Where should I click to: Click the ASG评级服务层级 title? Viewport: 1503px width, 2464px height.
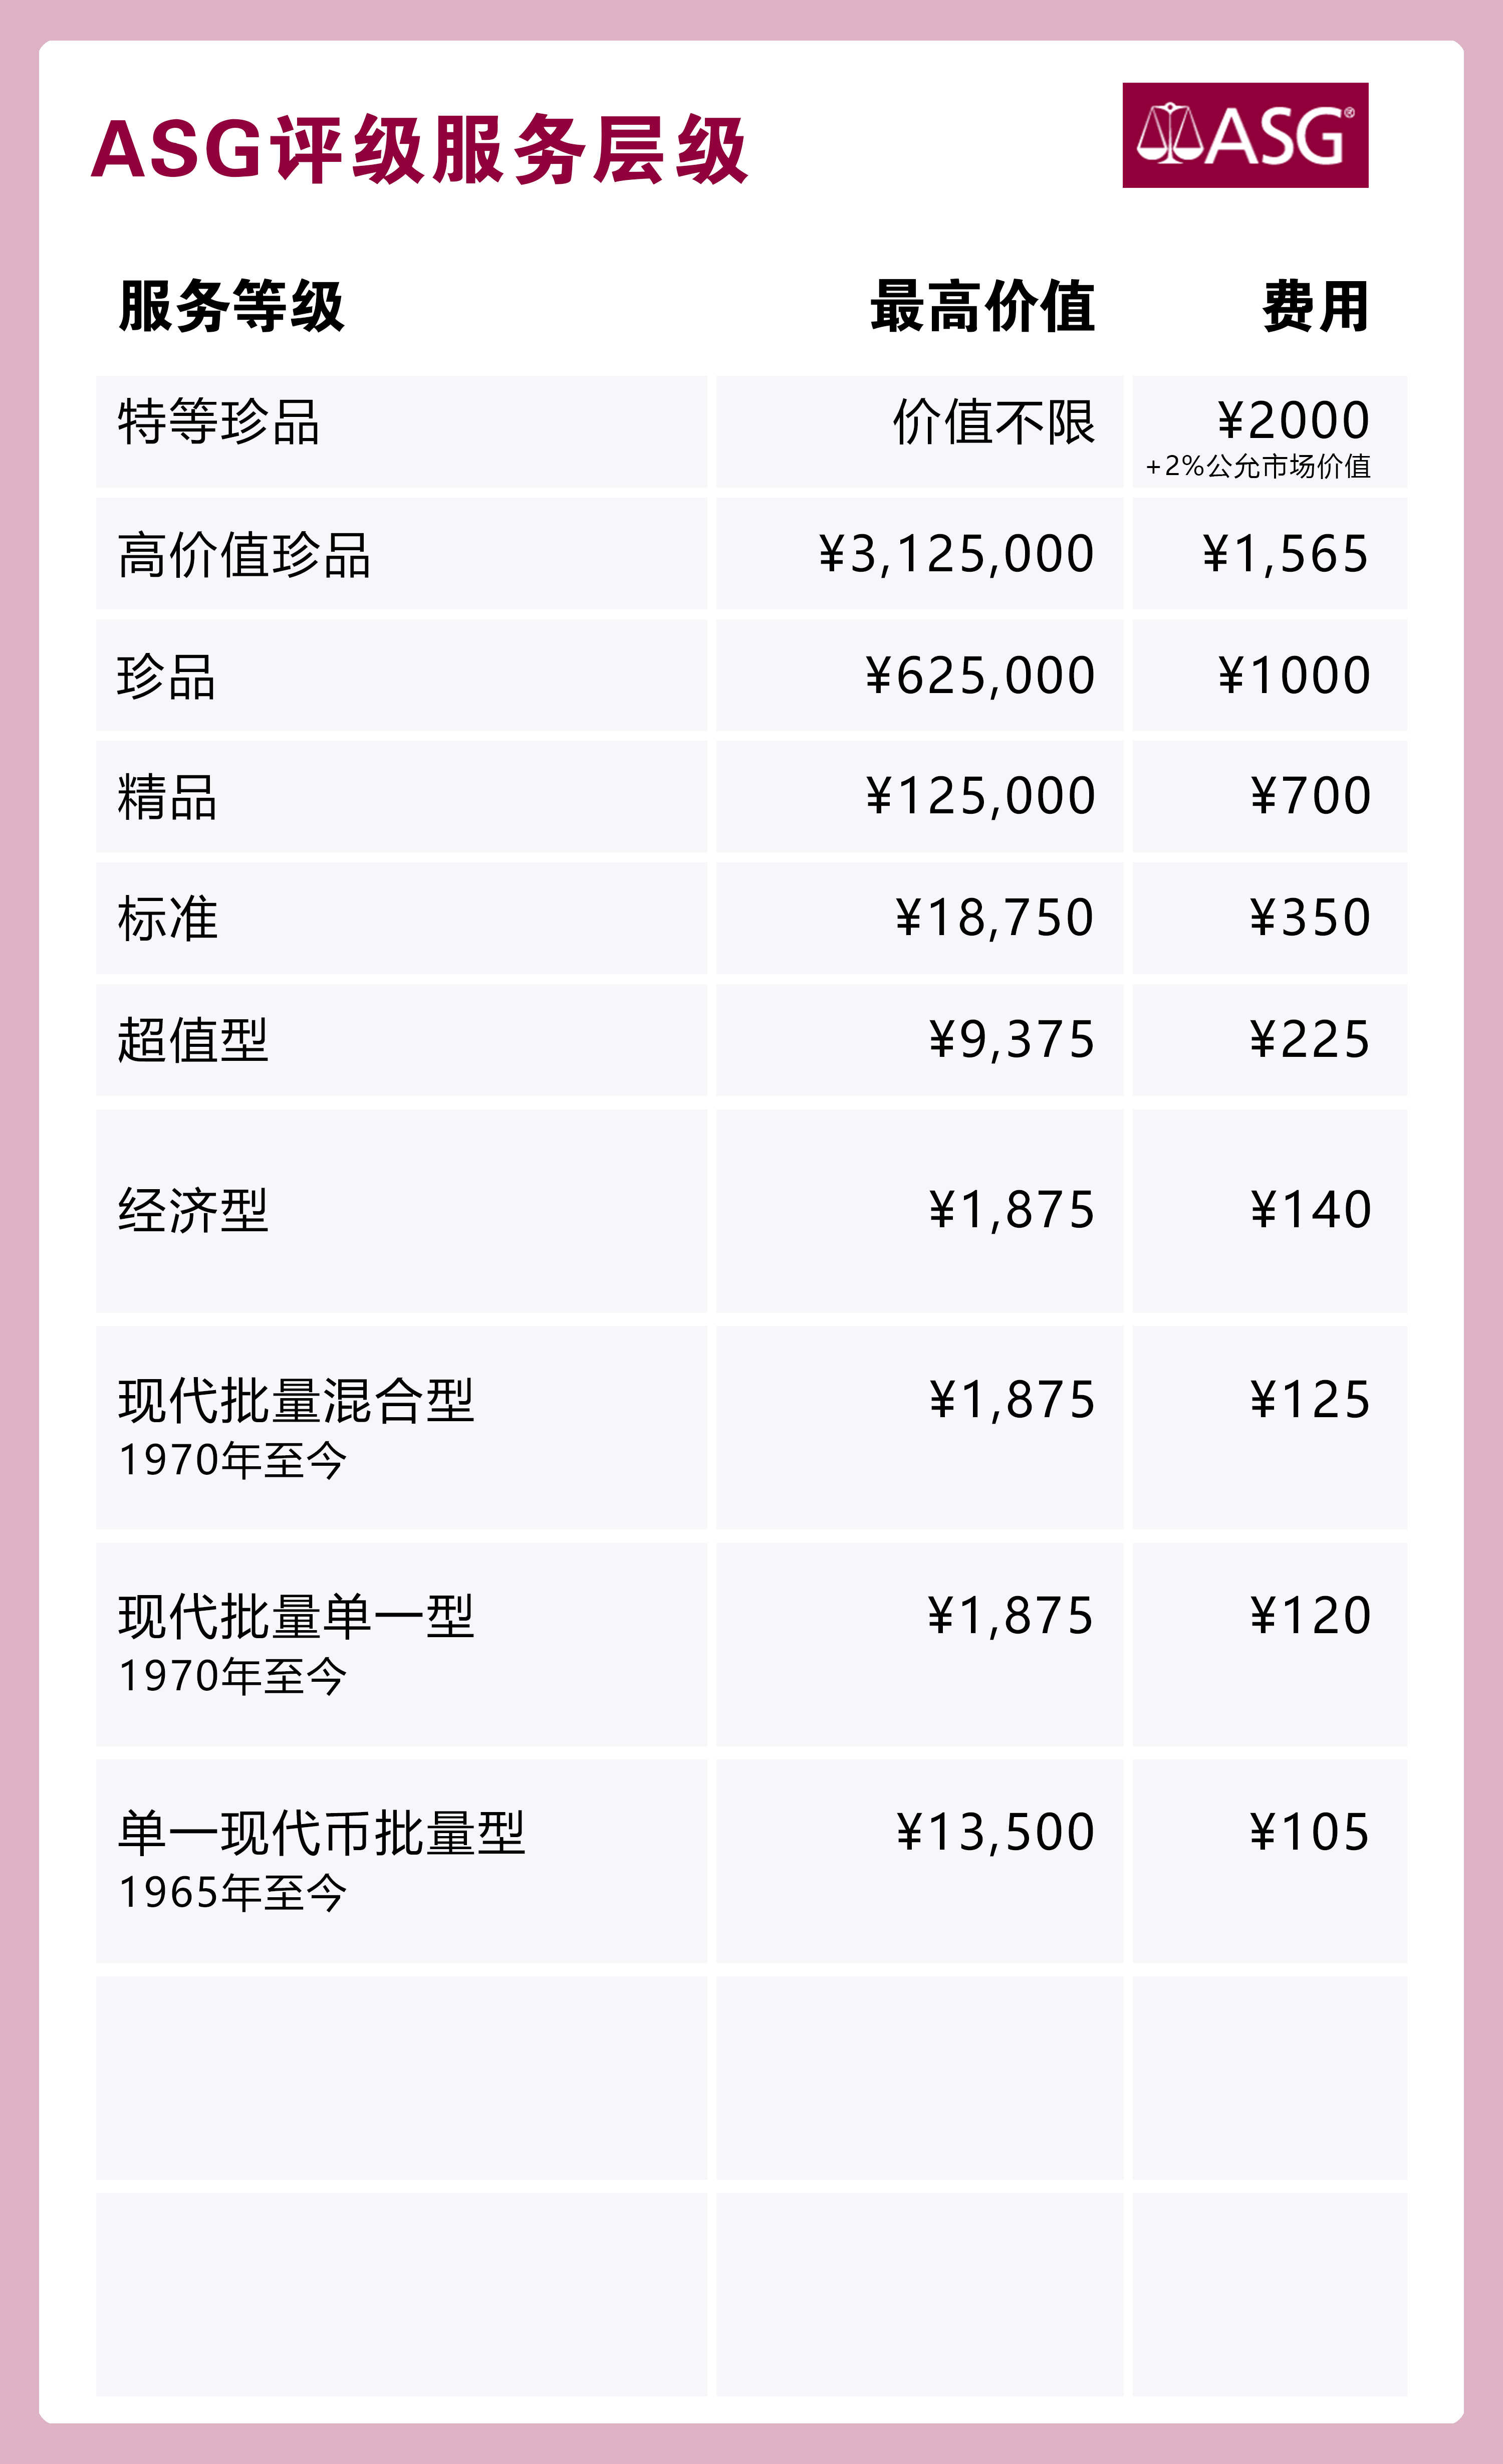[x=419, y=150]
